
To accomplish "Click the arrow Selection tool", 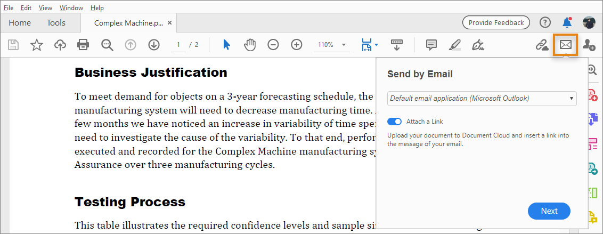I will [x=226, y=45].
